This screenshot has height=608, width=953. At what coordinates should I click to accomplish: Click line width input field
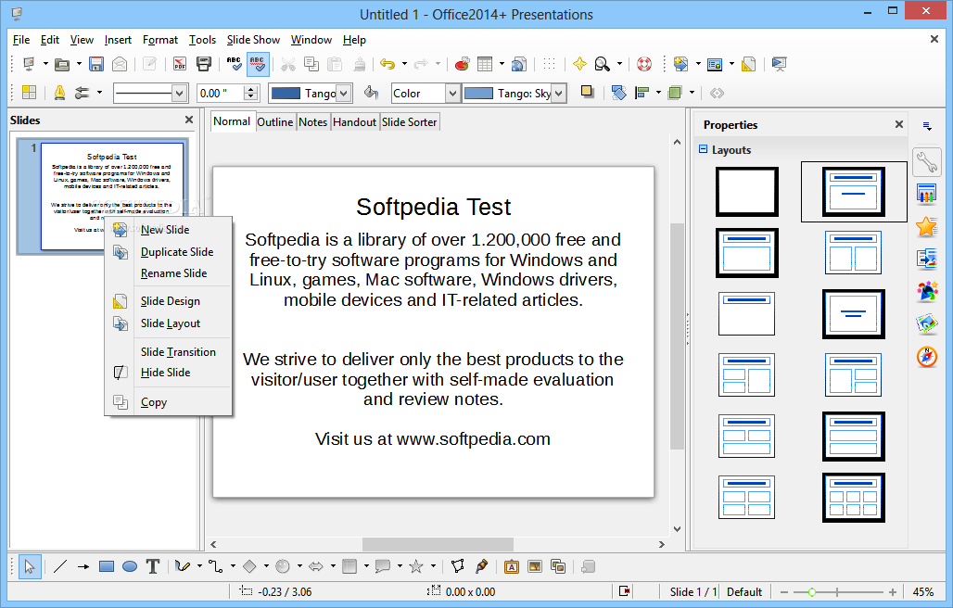(x=220, y=93)
